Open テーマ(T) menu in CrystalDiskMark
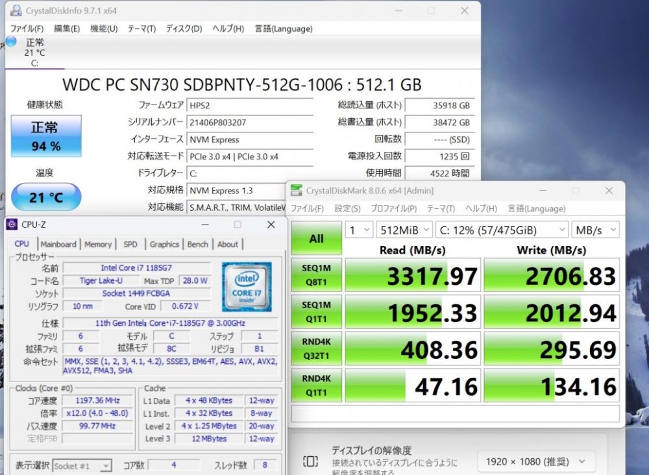The width and height of the screenshot is (649, 475). point(441,208)
